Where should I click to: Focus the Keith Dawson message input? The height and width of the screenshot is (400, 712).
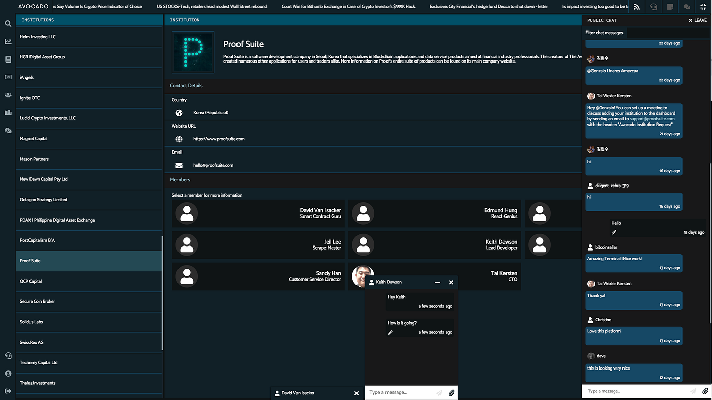[401, 393]
